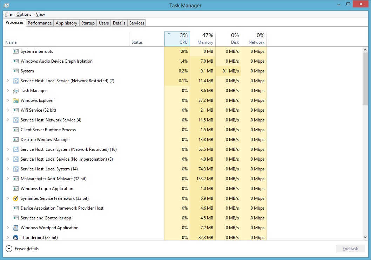Click the Task Manager title bar icon

(6, 5)
